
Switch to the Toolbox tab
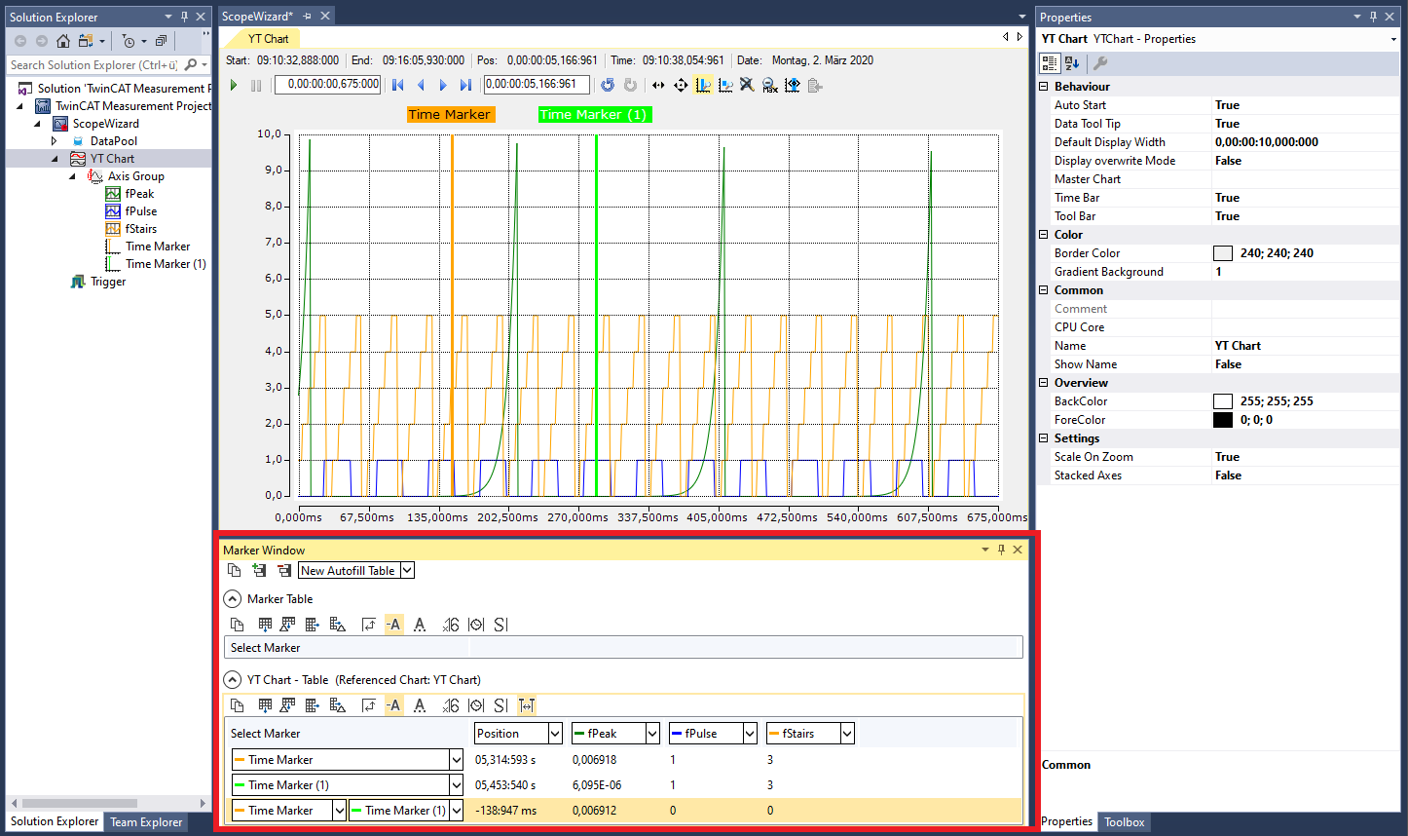point(1124,822)
